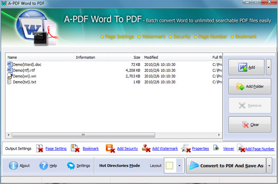
Task: Open the Settings text button
Action: tap(83, 165)
